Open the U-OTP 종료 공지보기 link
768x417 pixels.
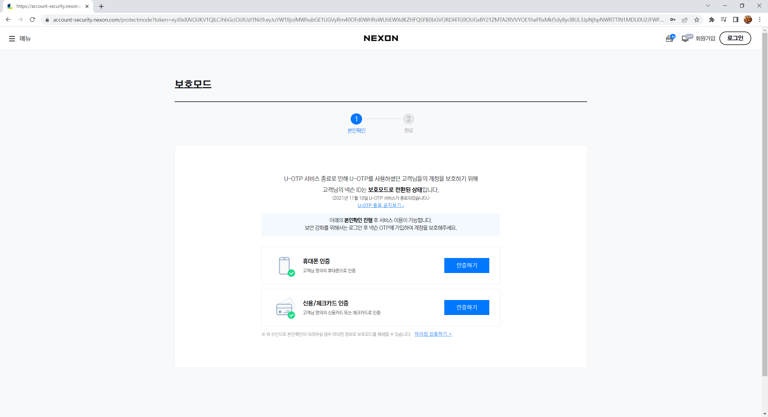pos(381,205)
